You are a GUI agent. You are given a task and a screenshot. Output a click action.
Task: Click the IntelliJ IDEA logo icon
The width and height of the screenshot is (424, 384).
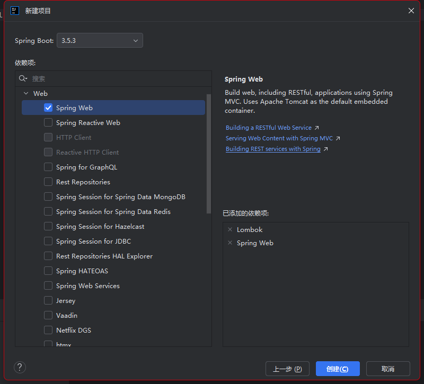coord(15,11)
